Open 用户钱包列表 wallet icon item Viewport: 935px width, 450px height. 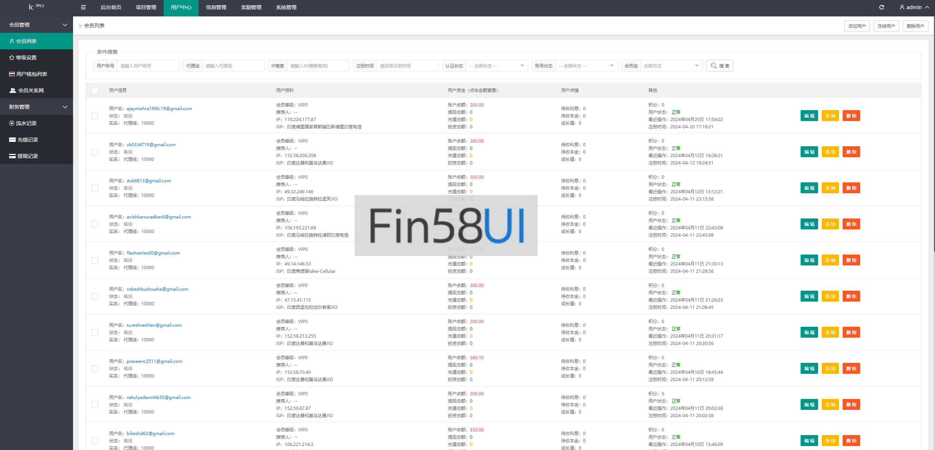(x=12, y=74)
